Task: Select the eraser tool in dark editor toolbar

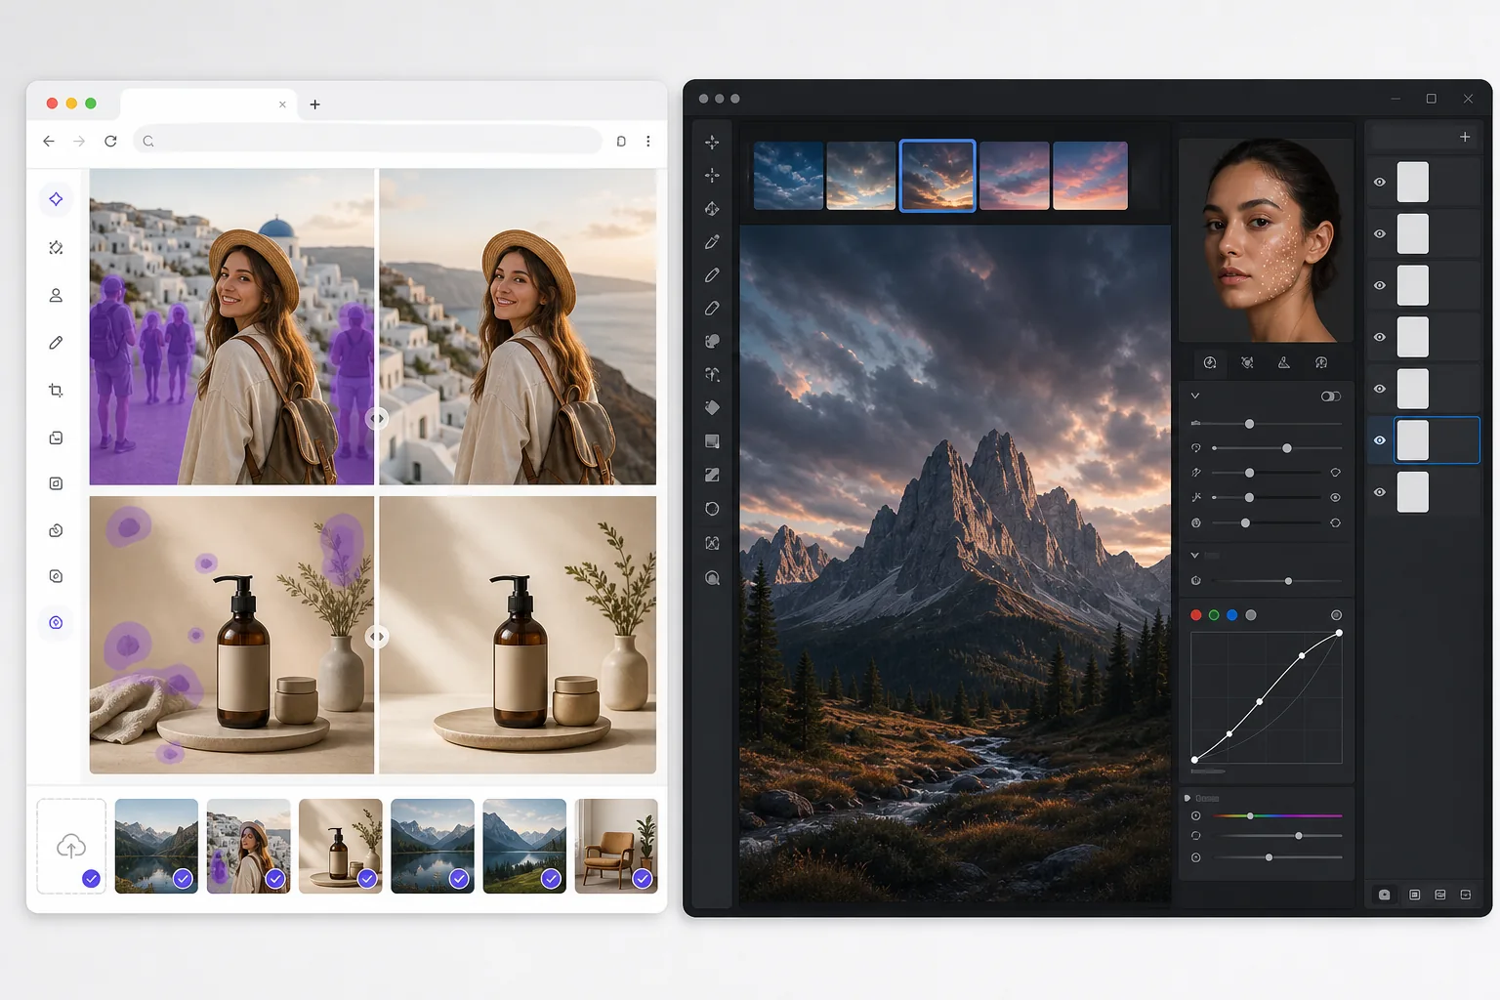Action: [x=712, y=309]
